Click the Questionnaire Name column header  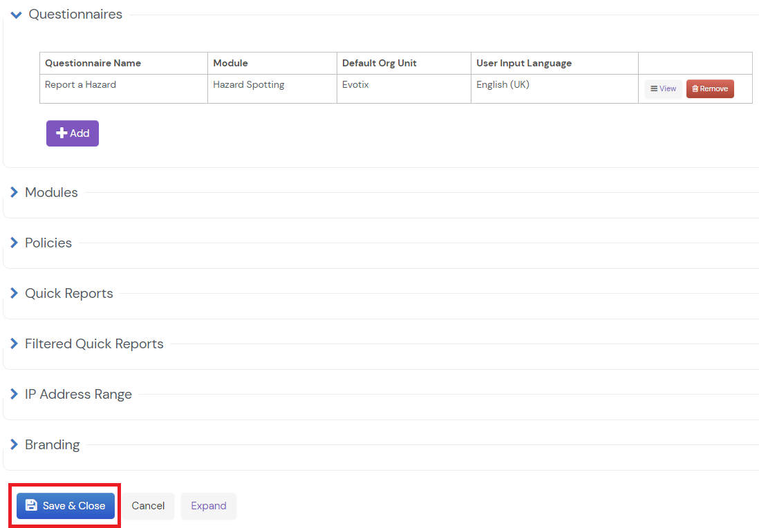pos(93,64)
